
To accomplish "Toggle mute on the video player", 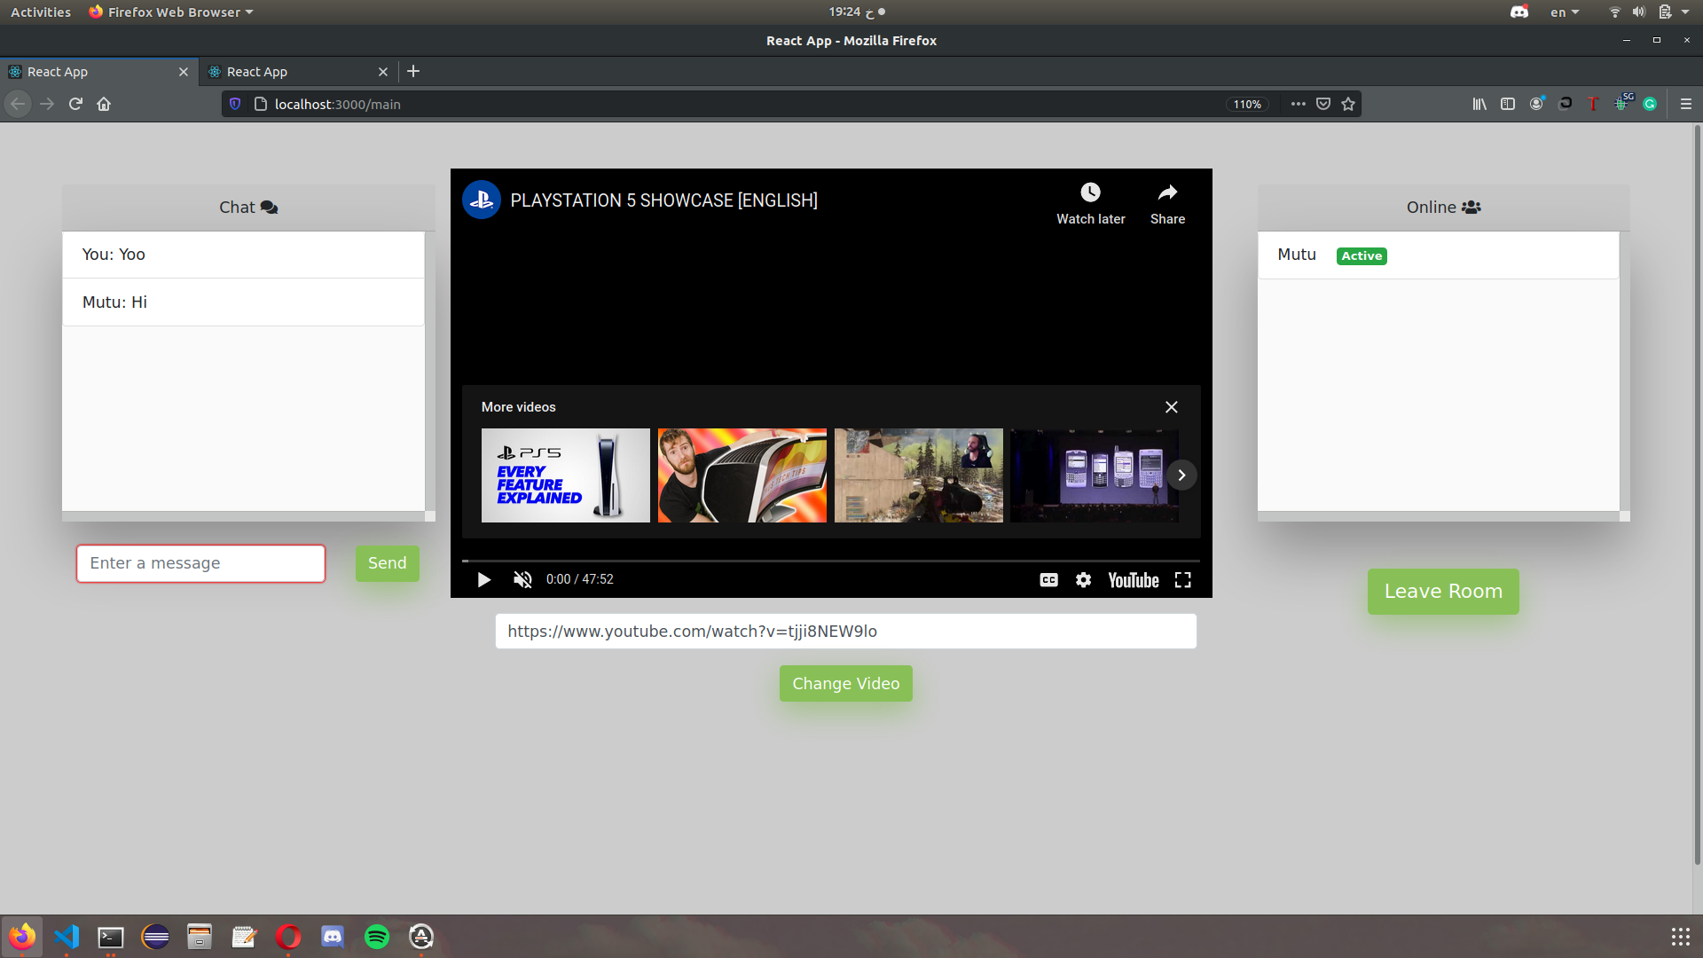I will click(x=522, y=579).
